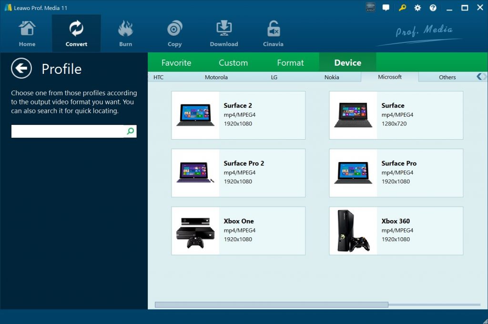Click the Home house icon

coord(27,29)
